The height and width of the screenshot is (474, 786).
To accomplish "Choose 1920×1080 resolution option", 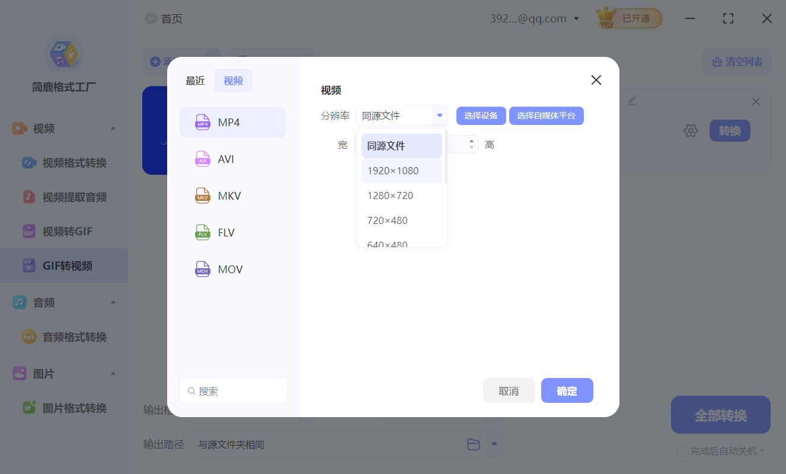I will coord(392,171).
